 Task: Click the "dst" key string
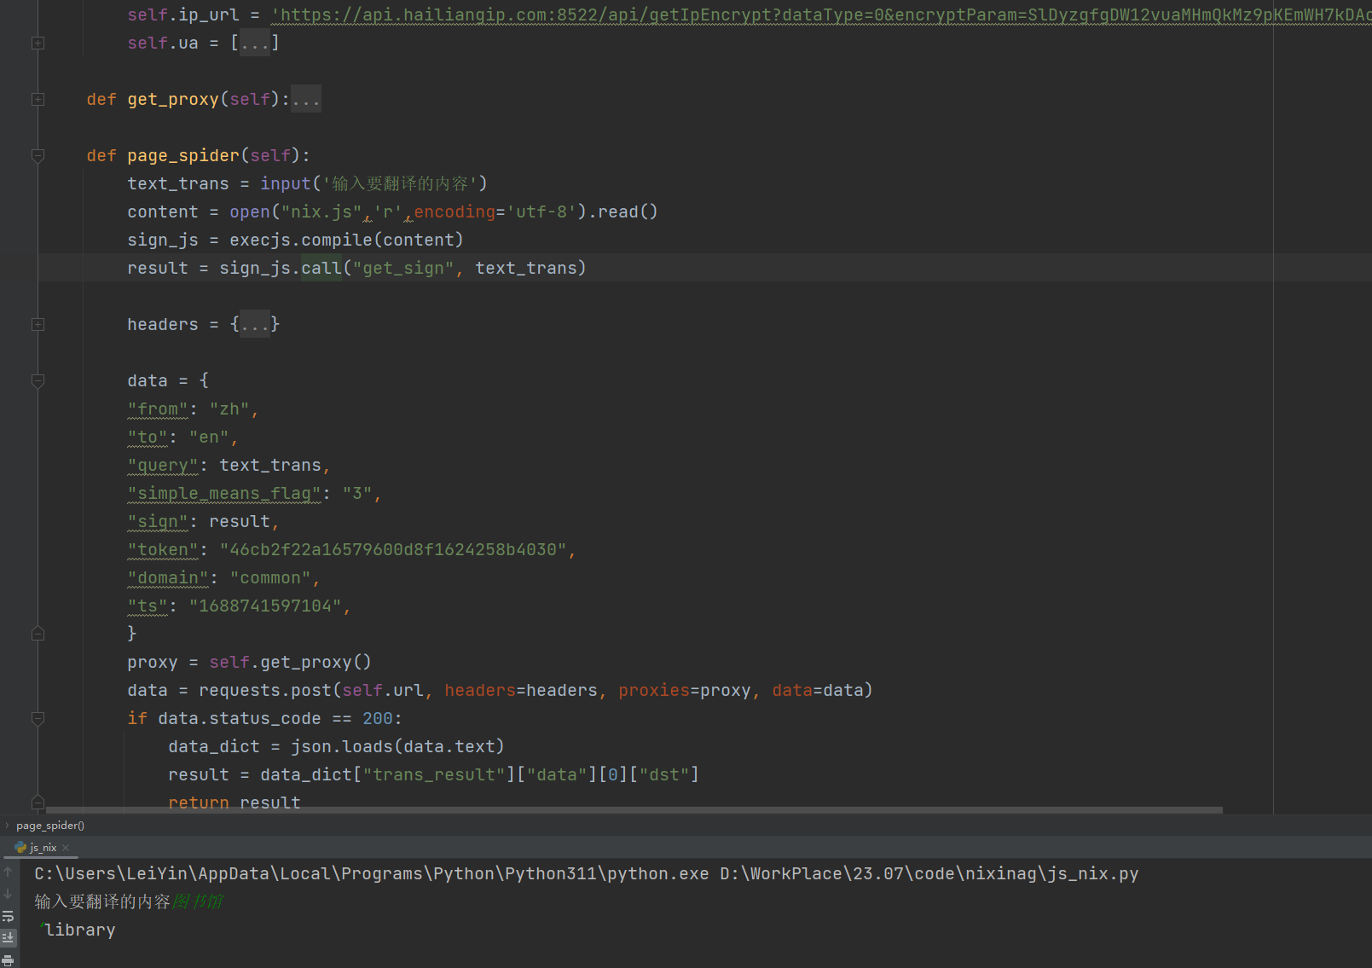click(x=664, y=774)
